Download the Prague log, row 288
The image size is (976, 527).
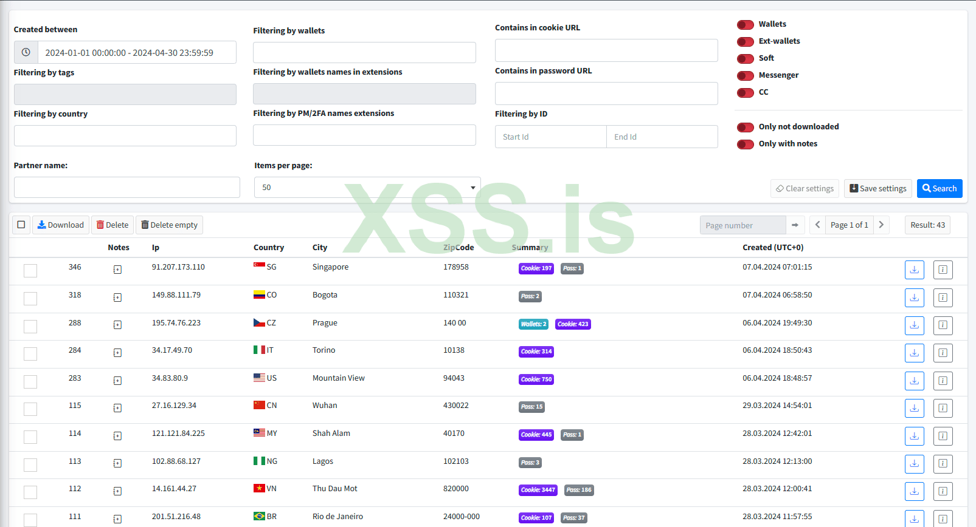(914, 325)
